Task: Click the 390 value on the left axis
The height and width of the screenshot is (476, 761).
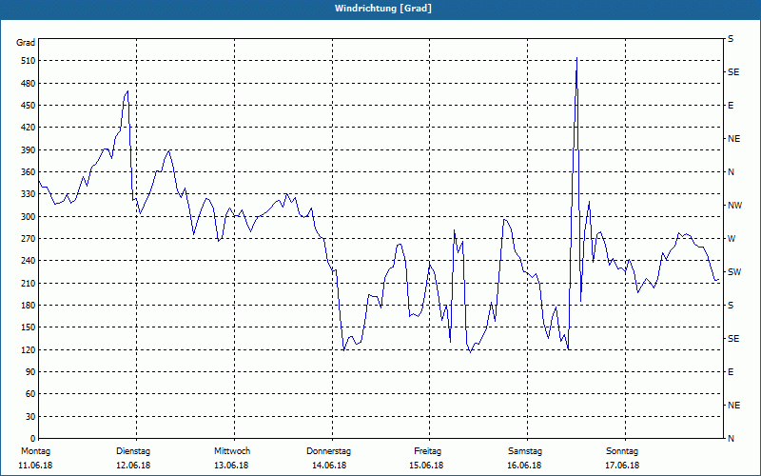Action: (29, 150)
